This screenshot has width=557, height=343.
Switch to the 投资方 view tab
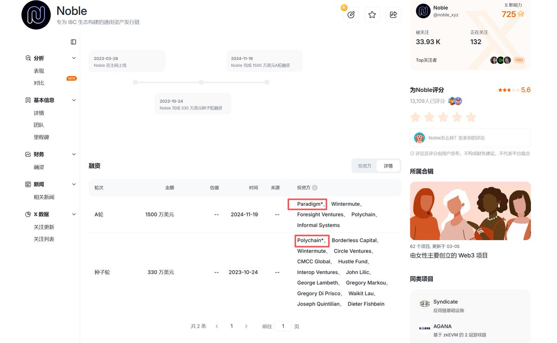click(x=365, y=166)
